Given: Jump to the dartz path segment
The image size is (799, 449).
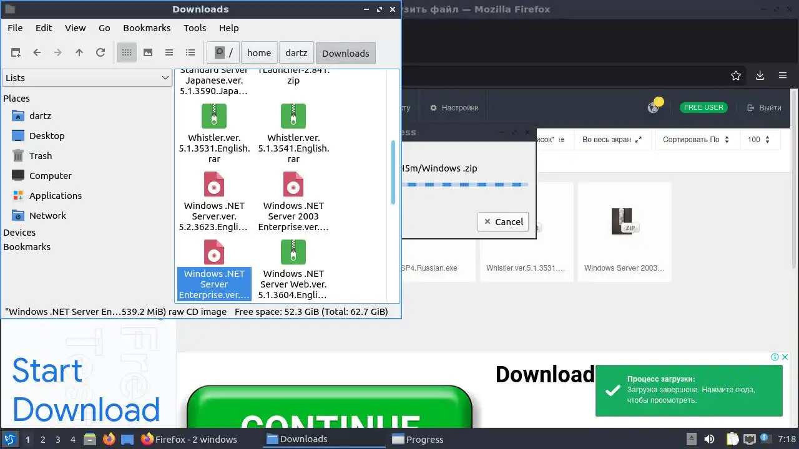Looking at the screenshot, I should 297,53.
